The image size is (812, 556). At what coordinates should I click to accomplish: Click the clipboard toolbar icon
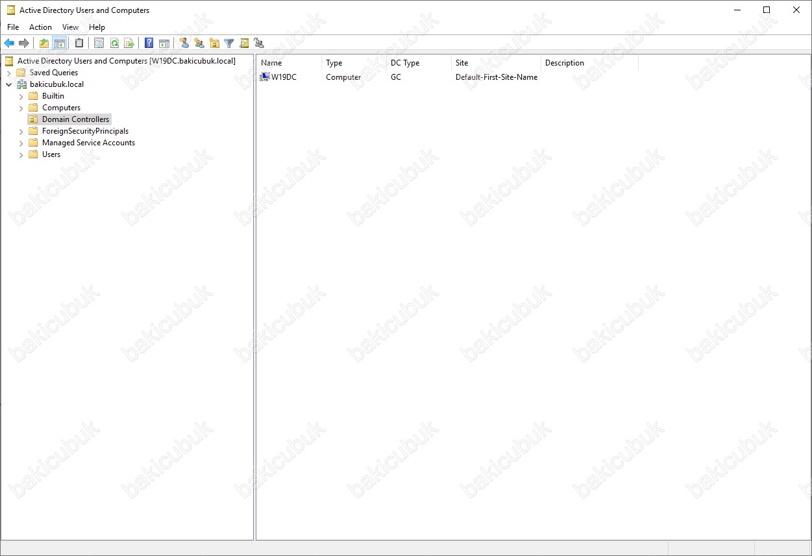(79, 43)
